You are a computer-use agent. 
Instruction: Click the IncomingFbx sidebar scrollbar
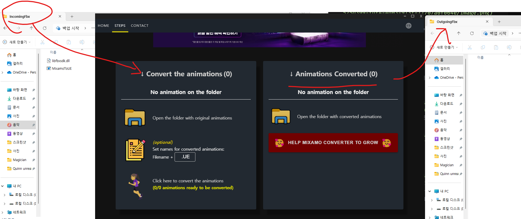pos(38,129)
